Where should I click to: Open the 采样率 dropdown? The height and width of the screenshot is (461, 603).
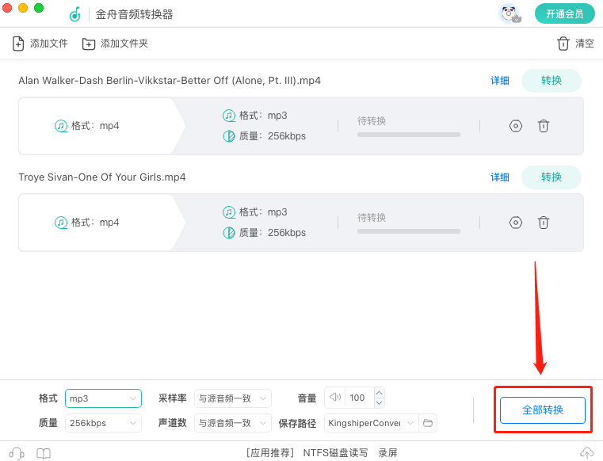[233, 398]
